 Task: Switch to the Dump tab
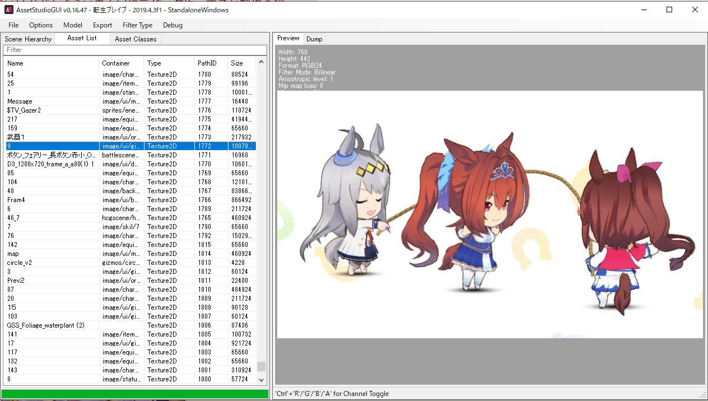314,39
